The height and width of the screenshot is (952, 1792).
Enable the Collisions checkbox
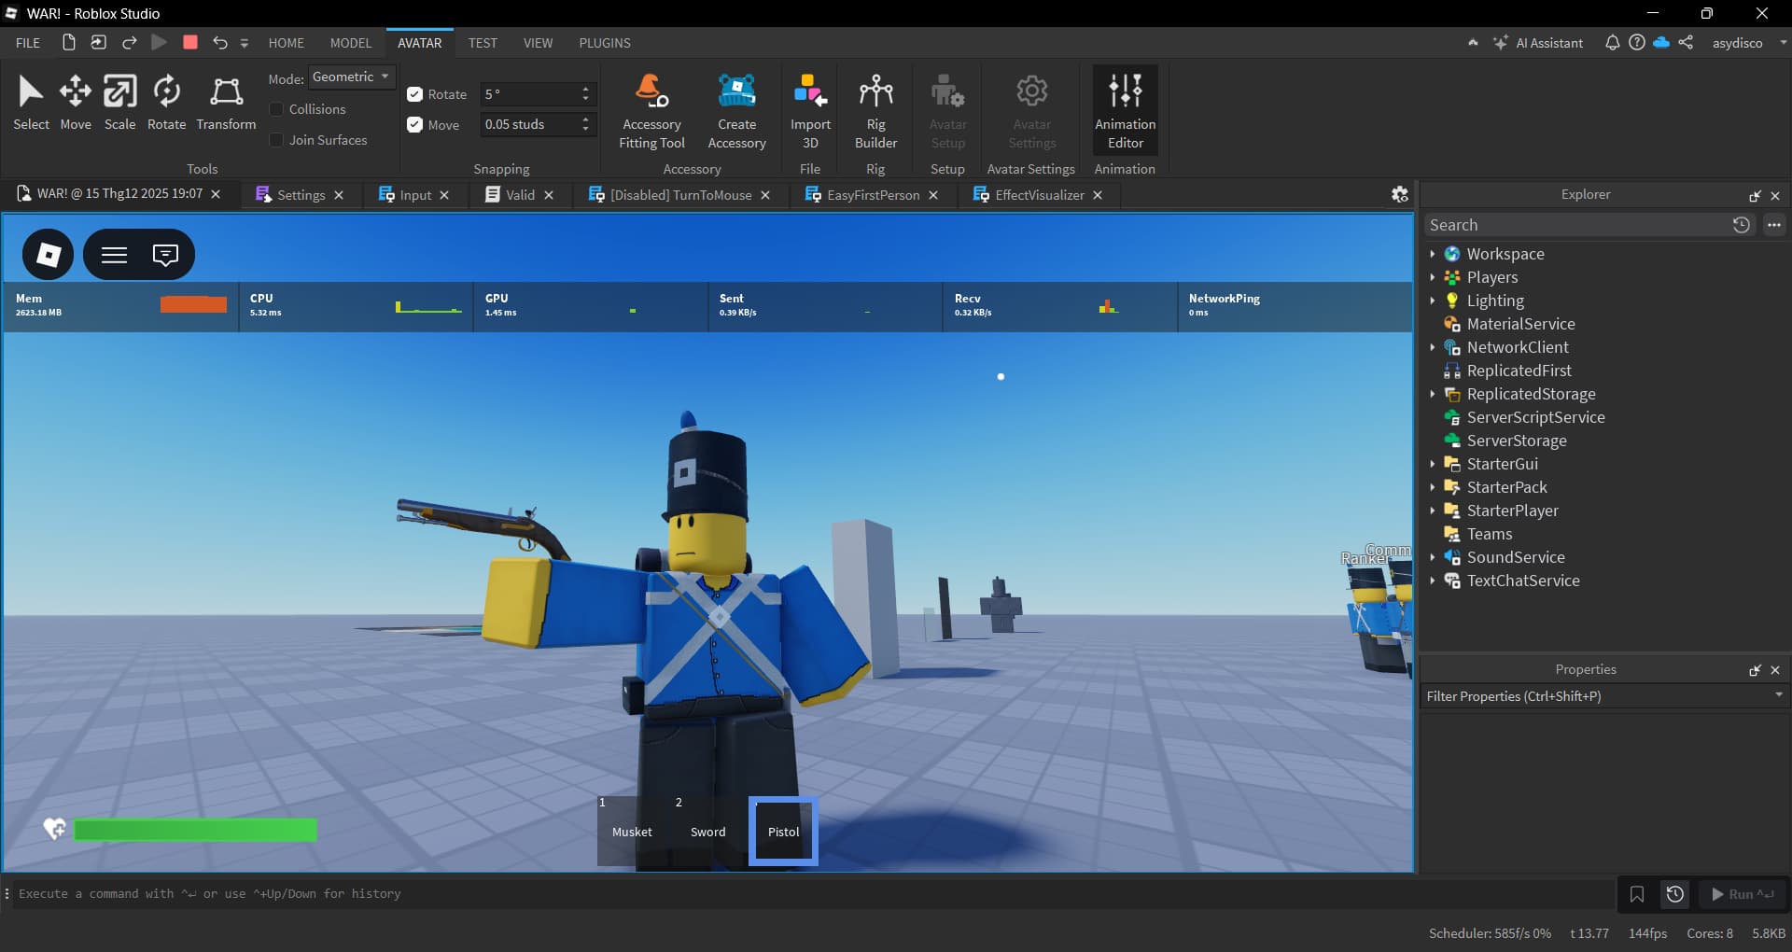pyautogui.click(x=275, y=108)
